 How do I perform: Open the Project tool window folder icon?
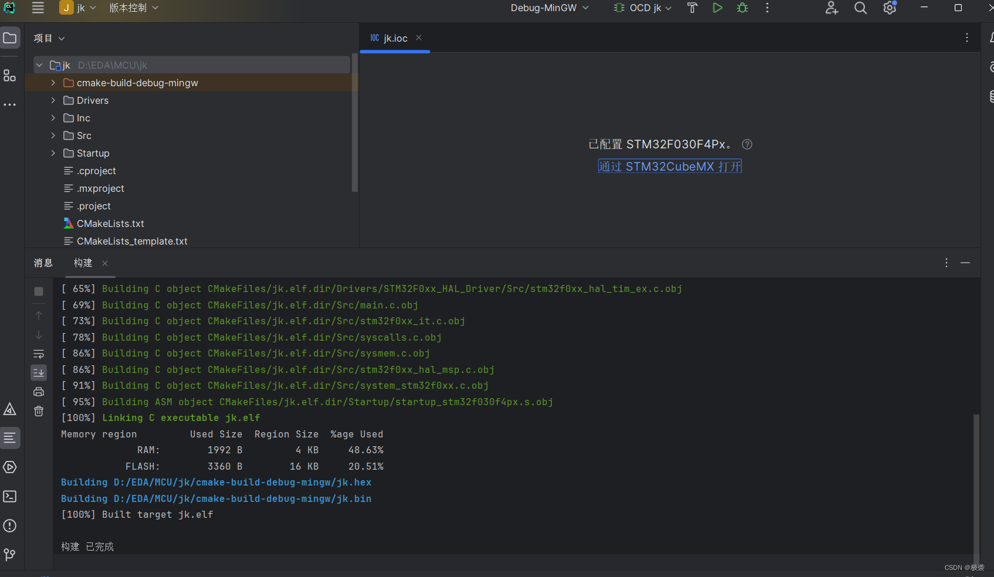pos(10,38)
